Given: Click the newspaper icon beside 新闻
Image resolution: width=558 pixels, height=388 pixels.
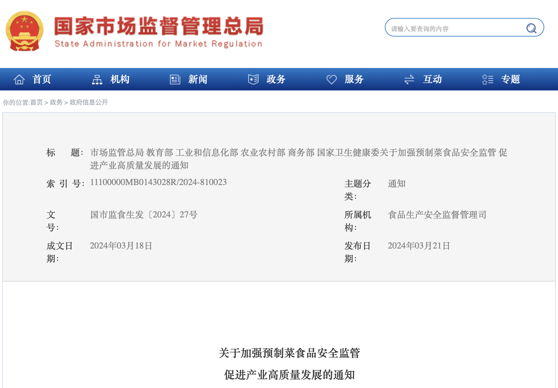Looking at the screenshot, I should tap(175, 79).
